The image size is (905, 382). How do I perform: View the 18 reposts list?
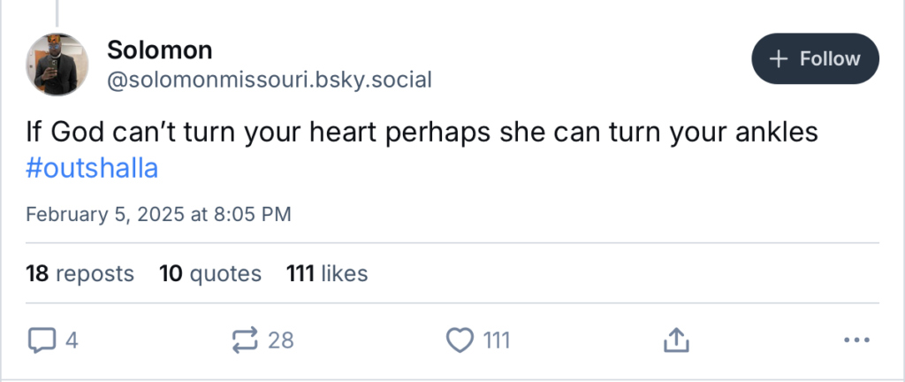click(80, 273)
